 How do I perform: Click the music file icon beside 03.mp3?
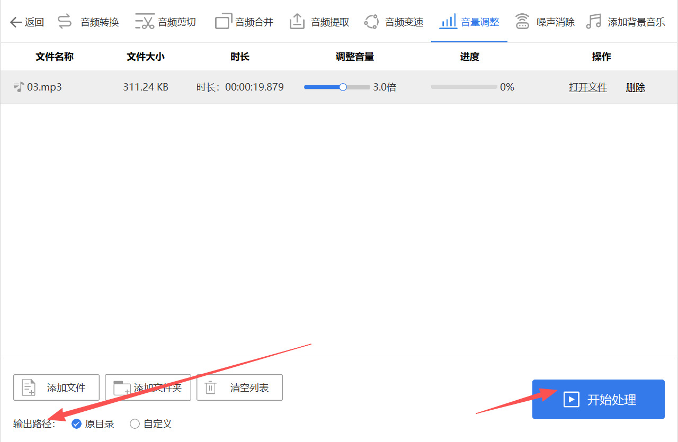click(x=19, y=87)
